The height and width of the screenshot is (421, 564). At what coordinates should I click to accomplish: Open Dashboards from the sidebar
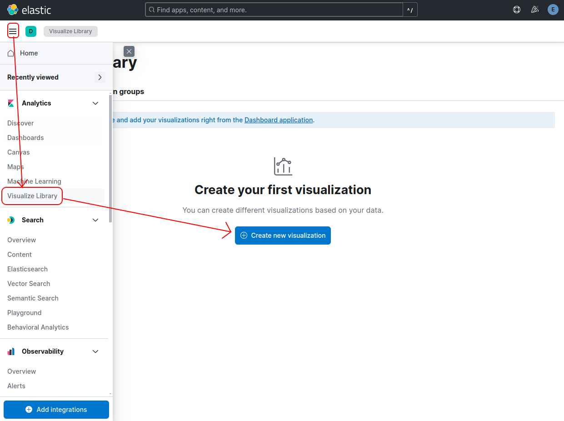(x=25, y=138)
